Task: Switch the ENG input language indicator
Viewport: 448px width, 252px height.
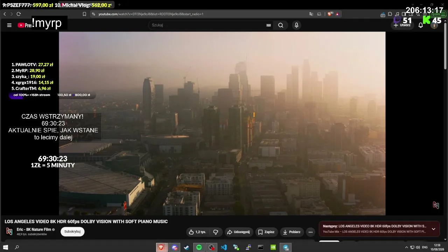Action: [x=425, y=247]
